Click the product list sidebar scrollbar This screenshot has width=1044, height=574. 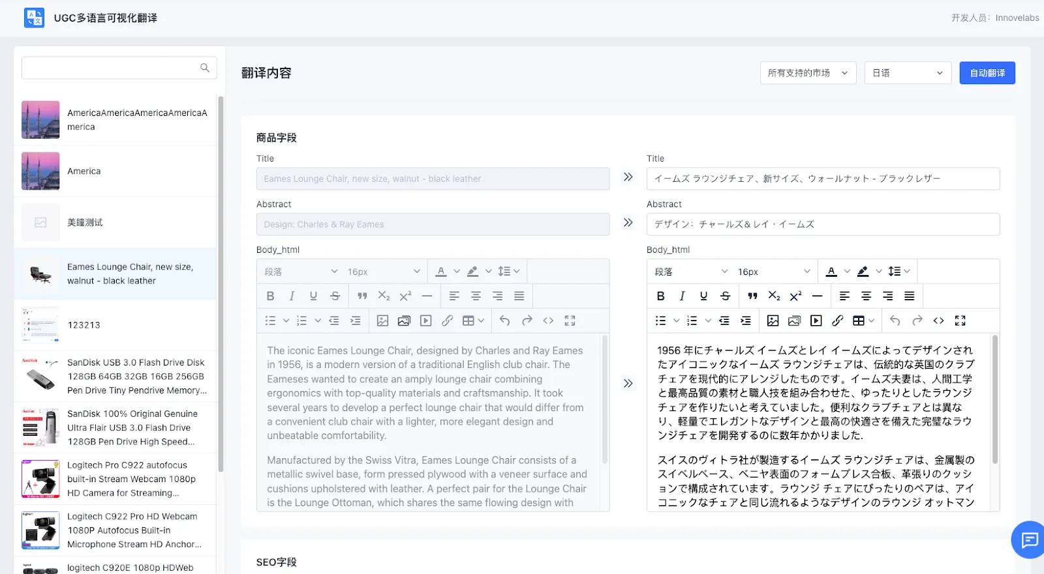click(221, 283)
